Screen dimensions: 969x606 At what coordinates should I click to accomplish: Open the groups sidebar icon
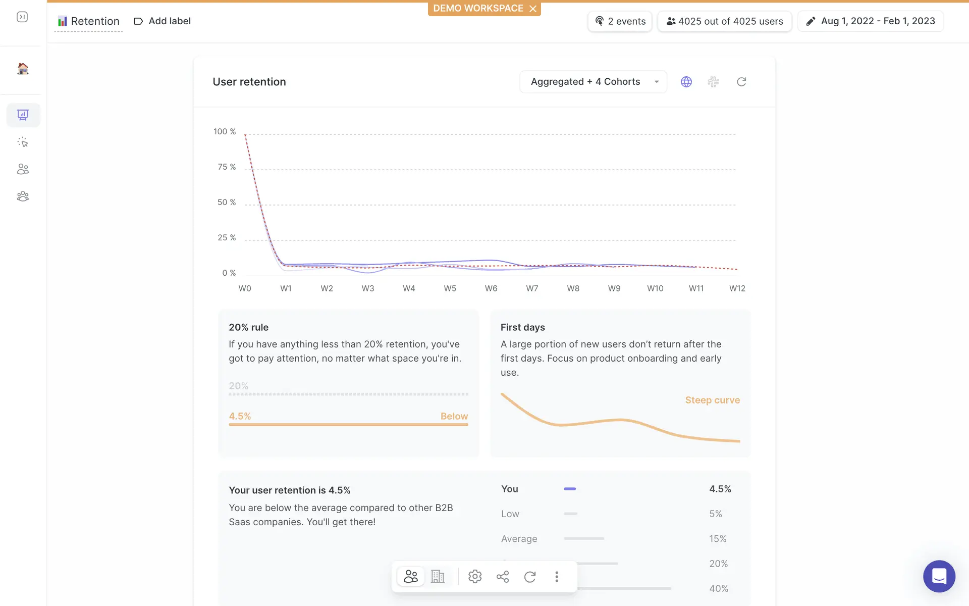(23, 196)
